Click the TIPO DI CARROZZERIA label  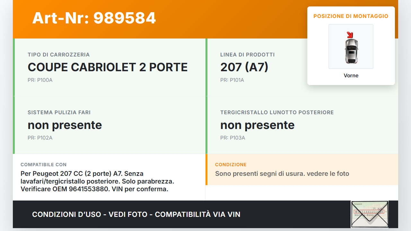tap(59, 55)
